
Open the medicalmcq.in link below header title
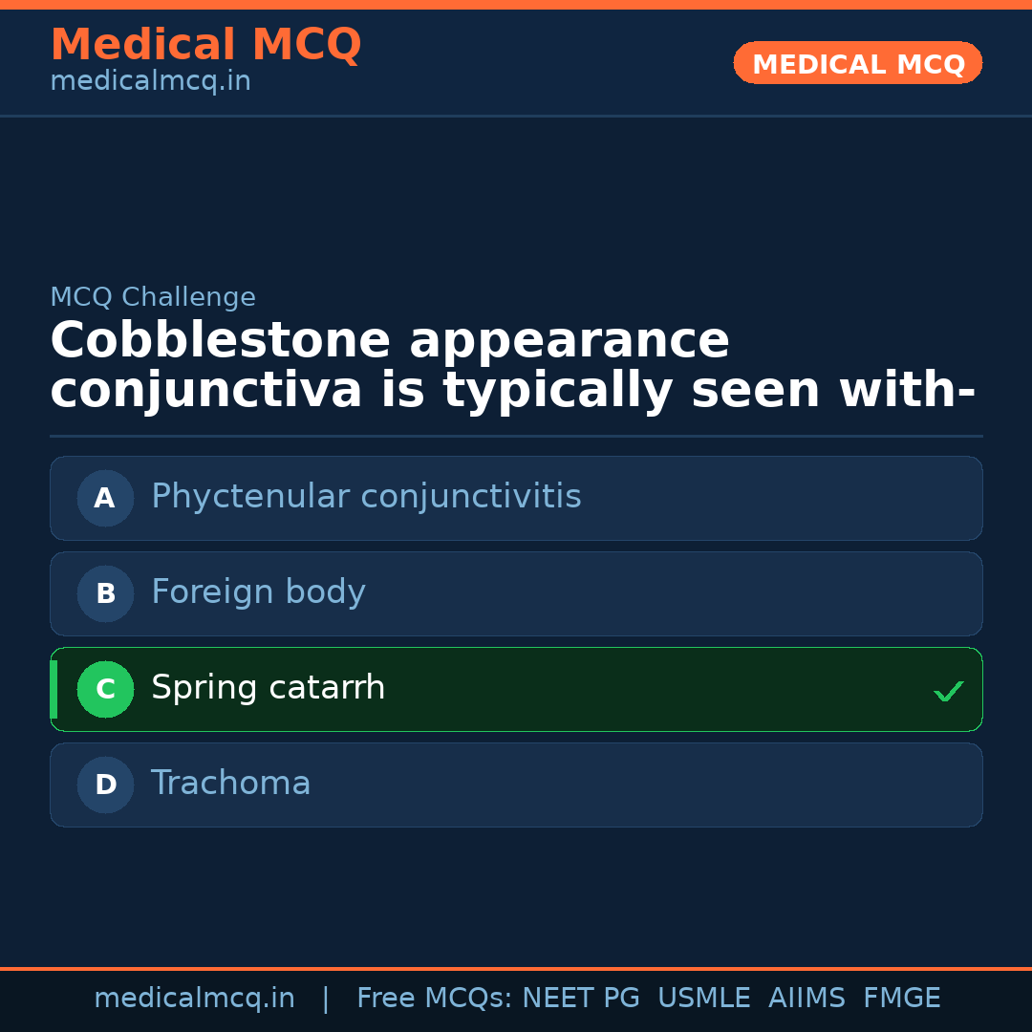tap(150, 82)
